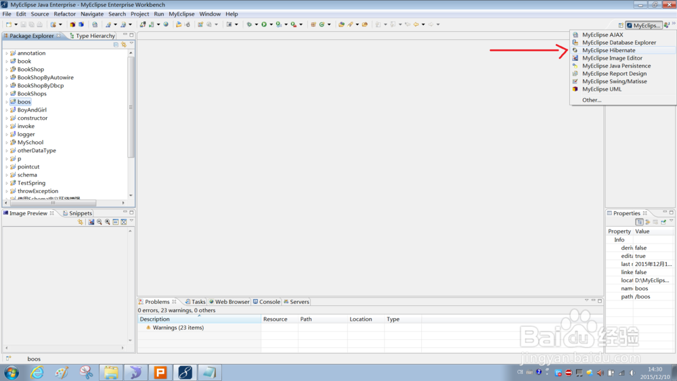The width and height of the screenshot is (677, 381).
Task: Click the Open Perspective icon left of MyEclipse
Action: coord(620,26)
